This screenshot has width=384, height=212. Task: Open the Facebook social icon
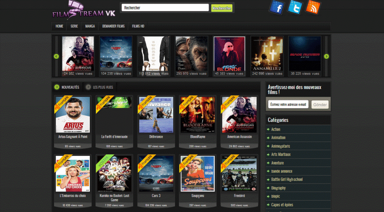pyautogui.click(x=277, y=8)
